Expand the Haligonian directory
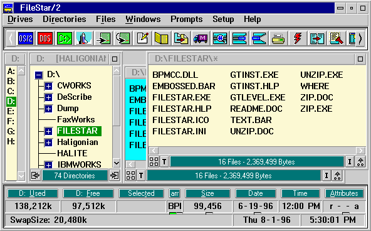Screen dimensions: 371x231 [x=48, y=142]
